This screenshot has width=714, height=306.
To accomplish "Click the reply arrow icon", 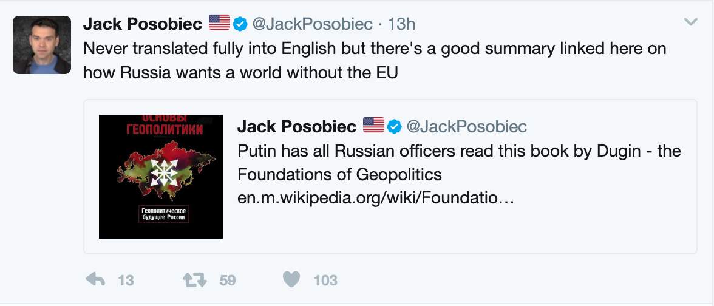I will pyautogui.click(x=96, y=280).
